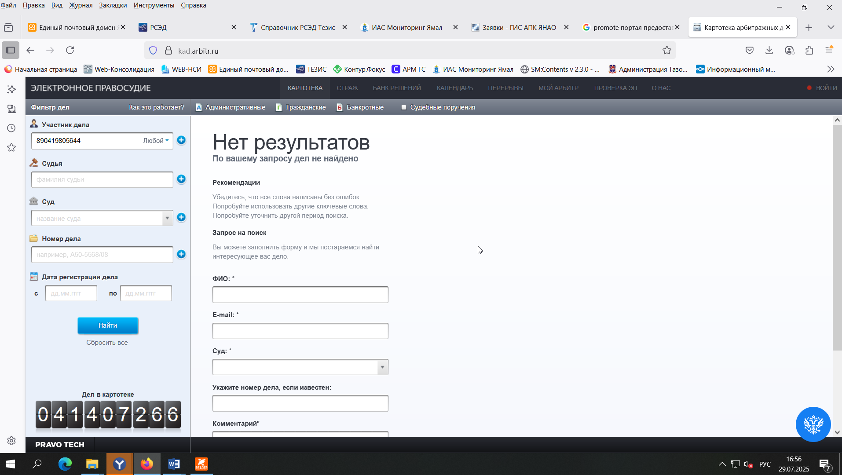Open history clock icon in sidebar
This screenshot has width=842, height=475.
[11, 128]
